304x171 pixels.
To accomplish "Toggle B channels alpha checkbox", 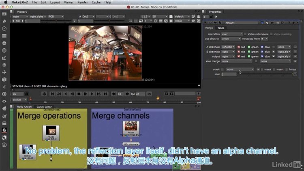I will pyautogui.click(x=274, y=52).
